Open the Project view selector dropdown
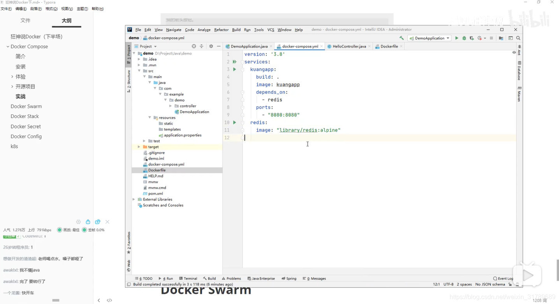Image resolution: width=559 pixels, height=304 pixels. click(x=146, y=46)
